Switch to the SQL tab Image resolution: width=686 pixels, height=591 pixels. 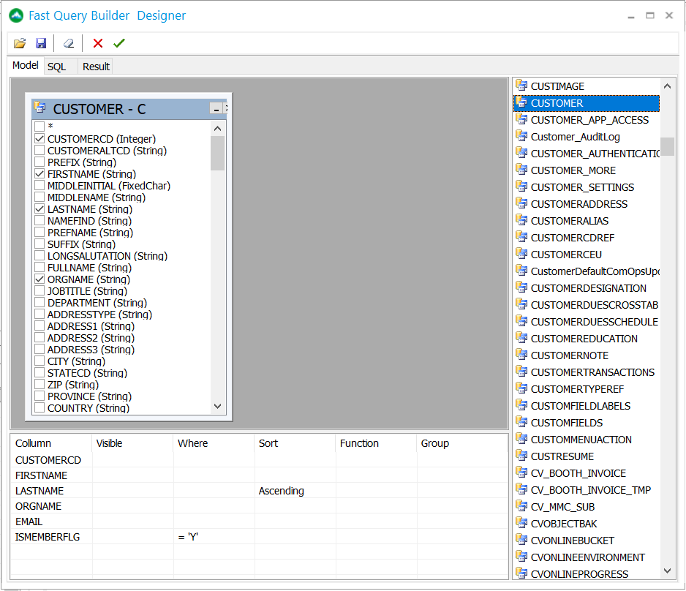point(56,67)
